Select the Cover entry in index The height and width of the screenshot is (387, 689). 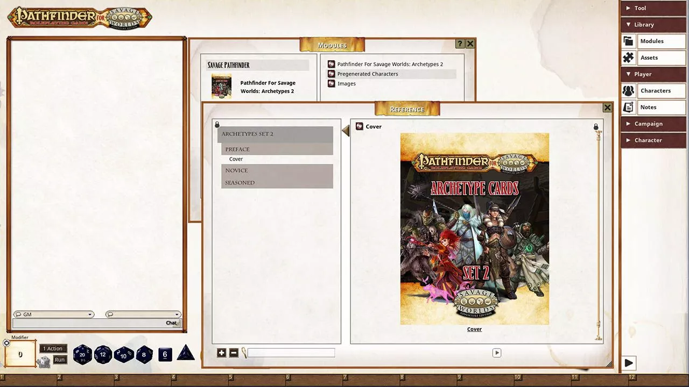pos(236,159)
